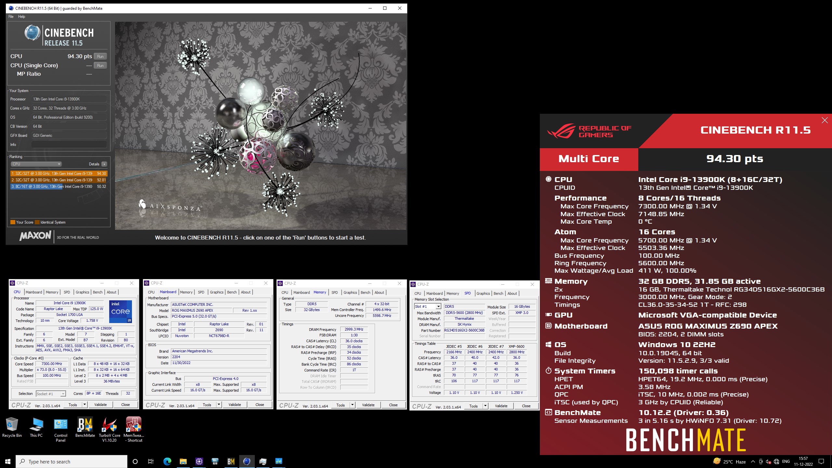Click the taskbar icon left of BM

(215, 461)
